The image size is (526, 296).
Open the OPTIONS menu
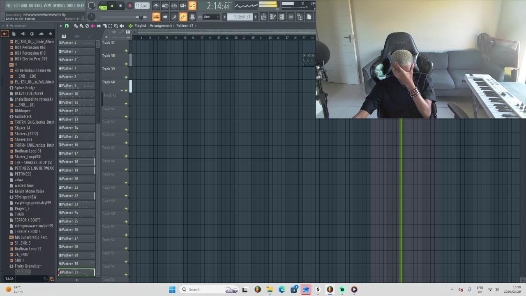59,6
